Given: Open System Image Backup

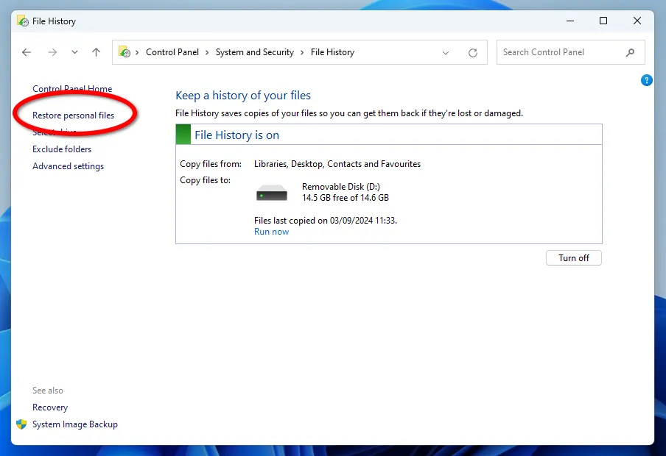Looking at the screenshot, I should tap(74, 424).
